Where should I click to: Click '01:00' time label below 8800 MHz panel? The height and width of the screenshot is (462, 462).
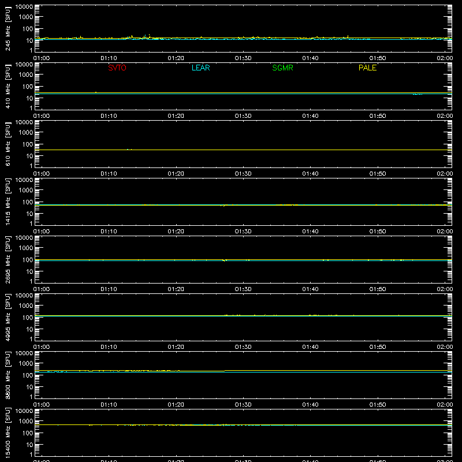pyautogui.click(x=42, y=405)
